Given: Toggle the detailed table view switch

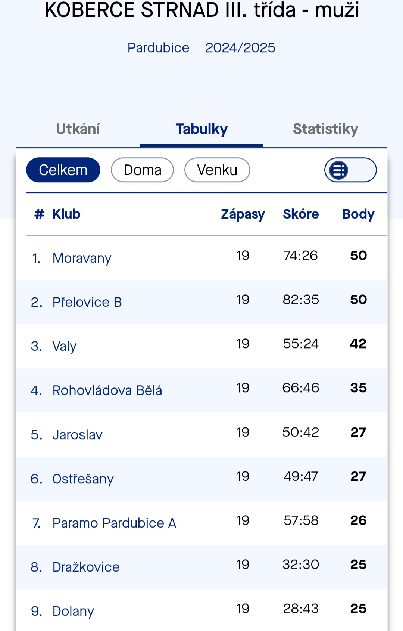Looking at the screenshot, I should point(350,170).
